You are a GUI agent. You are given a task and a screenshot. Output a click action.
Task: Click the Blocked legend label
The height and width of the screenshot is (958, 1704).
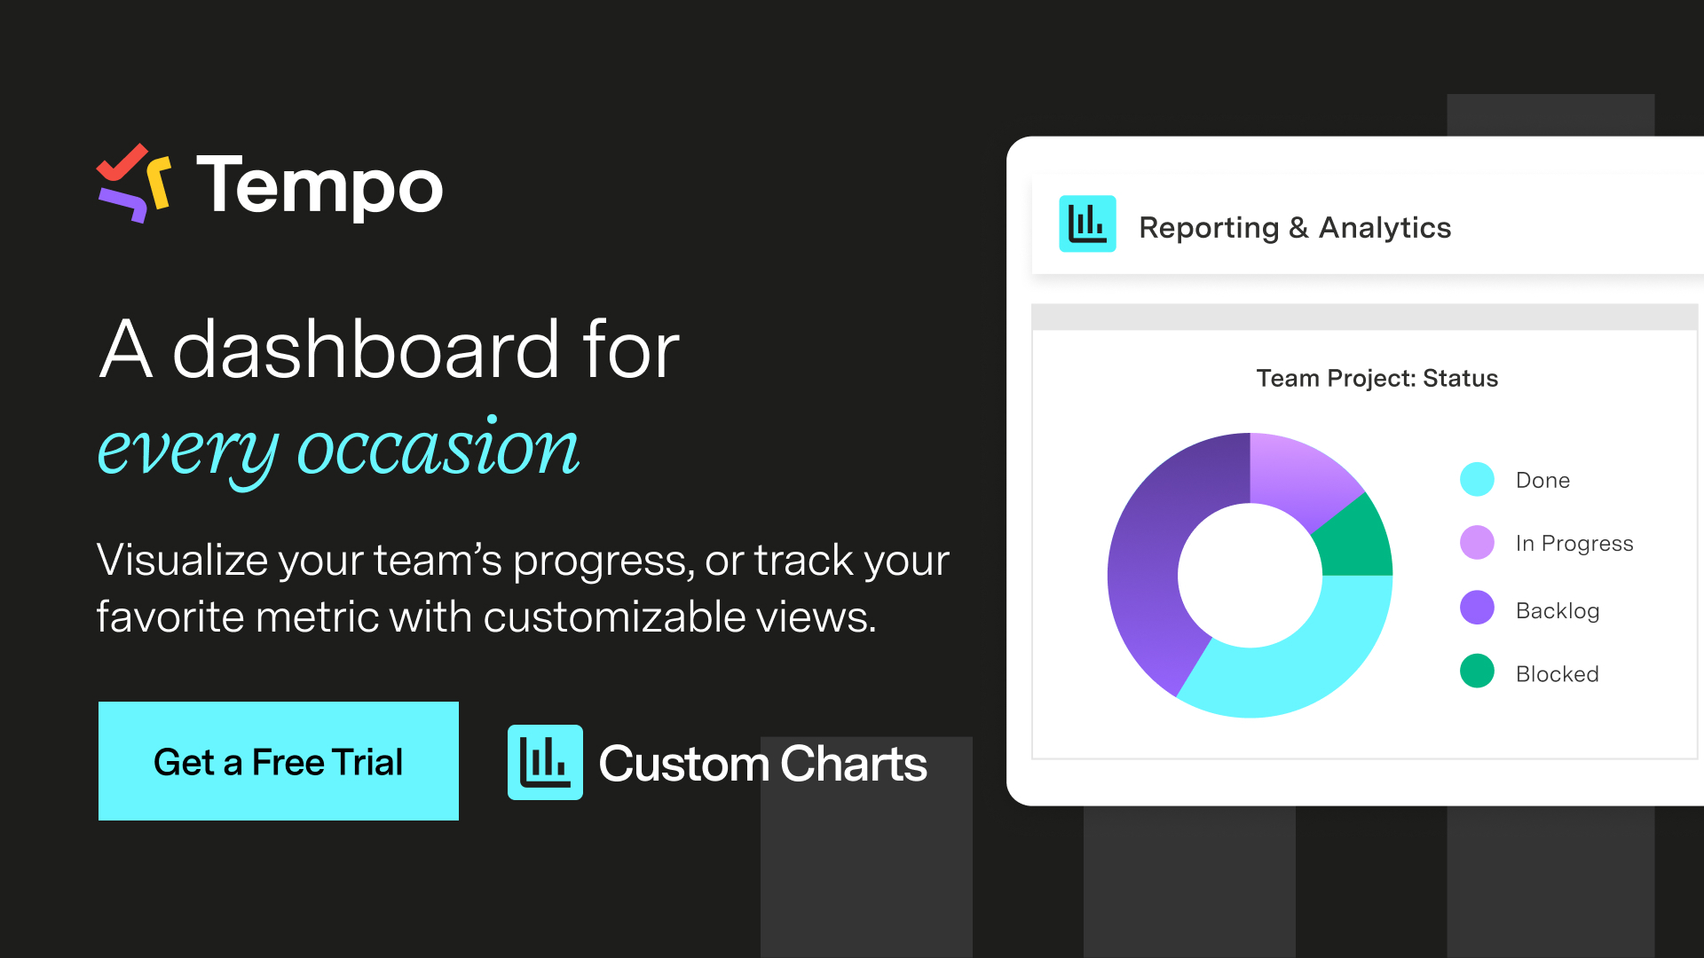click(x=1558, y=674)
